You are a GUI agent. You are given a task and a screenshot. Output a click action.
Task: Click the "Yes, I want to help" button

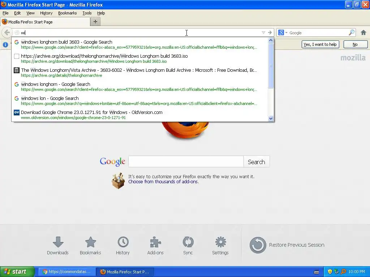pos(320,44)
